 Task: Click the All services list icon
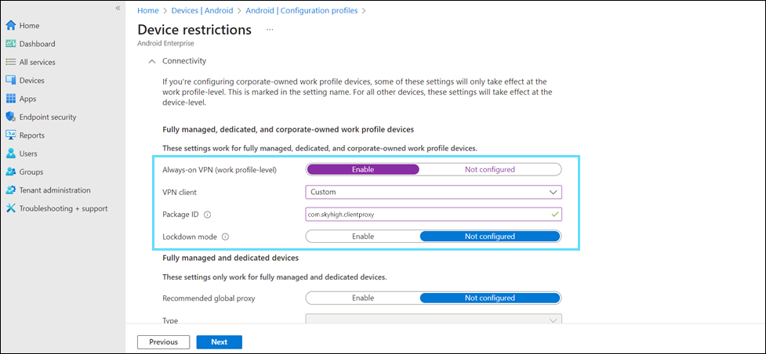point(11,62)
